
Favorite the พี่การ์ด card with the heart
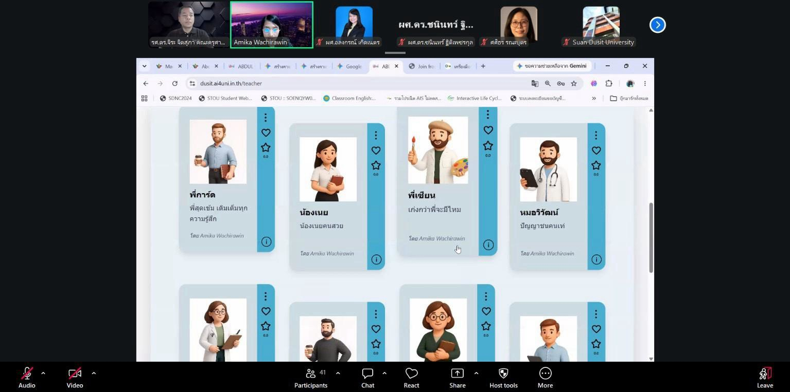266,133
